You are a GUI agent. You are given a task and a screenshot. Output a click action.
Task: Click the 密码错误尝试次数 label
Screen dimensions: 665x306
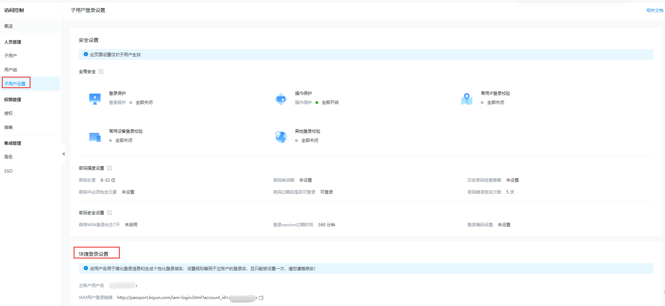pyautogui.click(x=484, y=192)
